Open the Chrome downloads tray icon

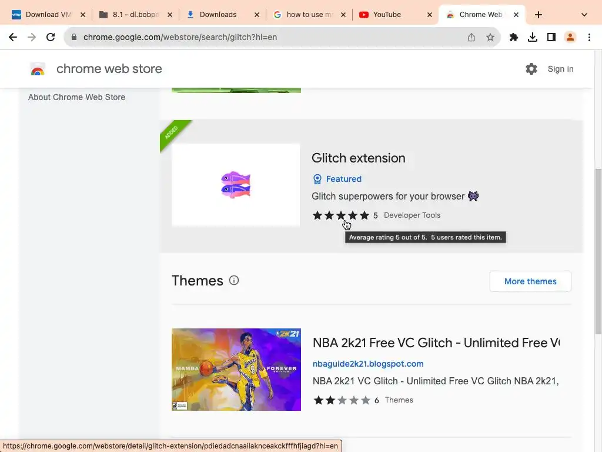pyautogui.click(x=533, y=37)
